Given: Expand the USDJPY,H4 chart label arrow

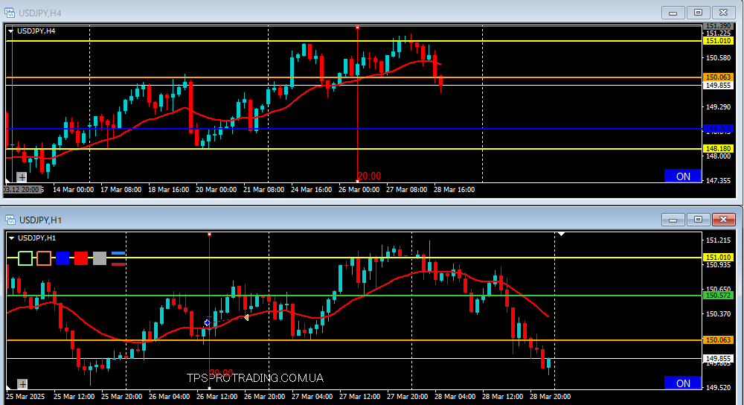Looking at the screenshot, I should [x=12, y=31].
